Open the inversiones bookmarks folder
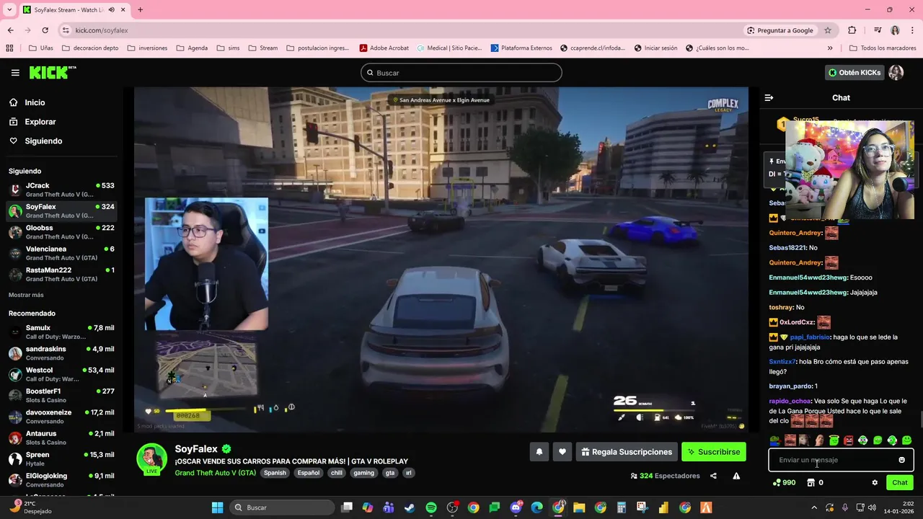Screen dimensions: 923x519 tap(147, 48)
